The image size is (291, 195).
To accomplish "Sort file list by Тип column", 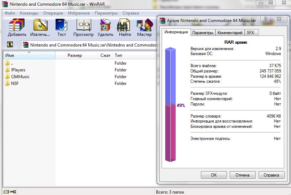I will pyautogui.click(x=134, y=55).
